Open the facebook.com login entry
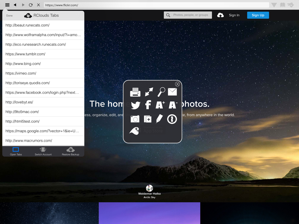This screenshot has width=299, height=224. tap(43, 93)
